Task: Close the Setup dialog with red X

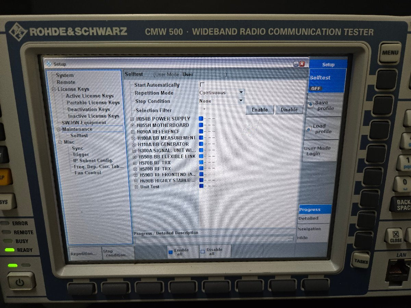Action: 302,64
